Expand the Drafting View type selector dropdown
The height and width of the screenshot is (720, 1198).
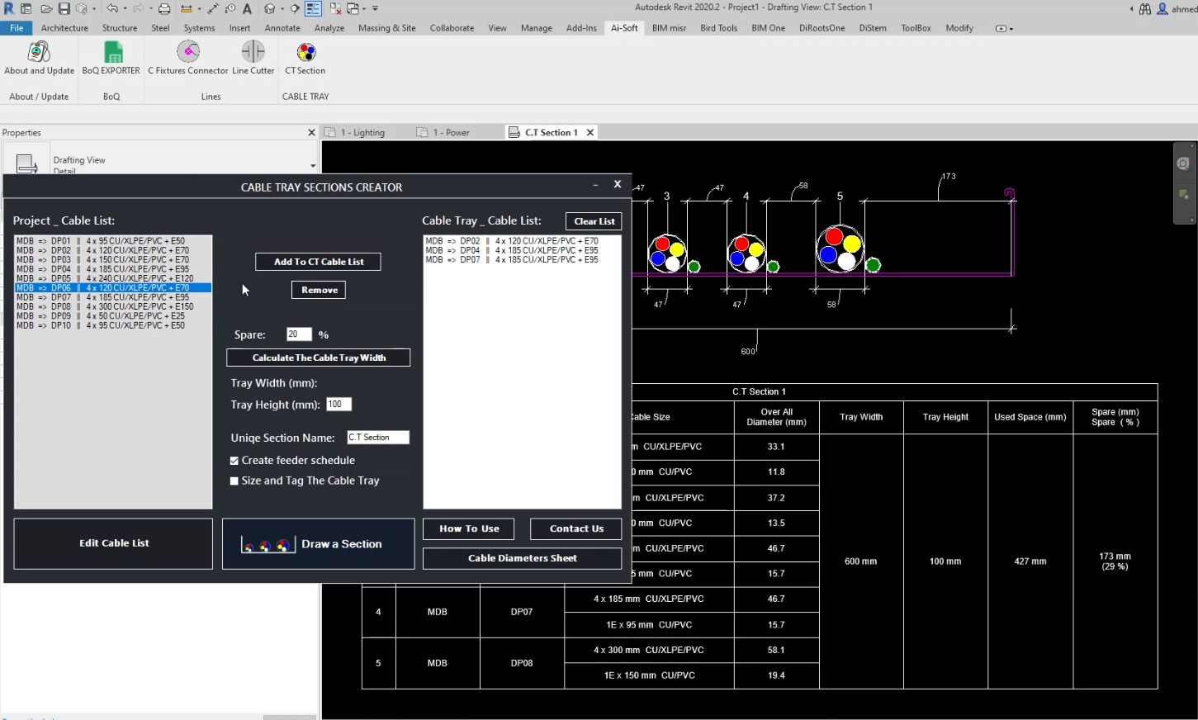(312, 165)
